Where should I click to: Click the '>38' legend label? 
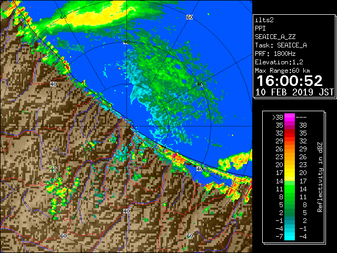277,118
